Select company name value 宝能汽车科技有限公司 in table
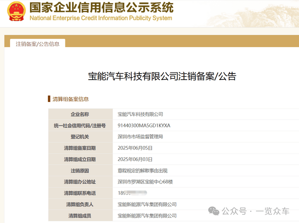Screen dimensions: 299x223 coord(141,114)
